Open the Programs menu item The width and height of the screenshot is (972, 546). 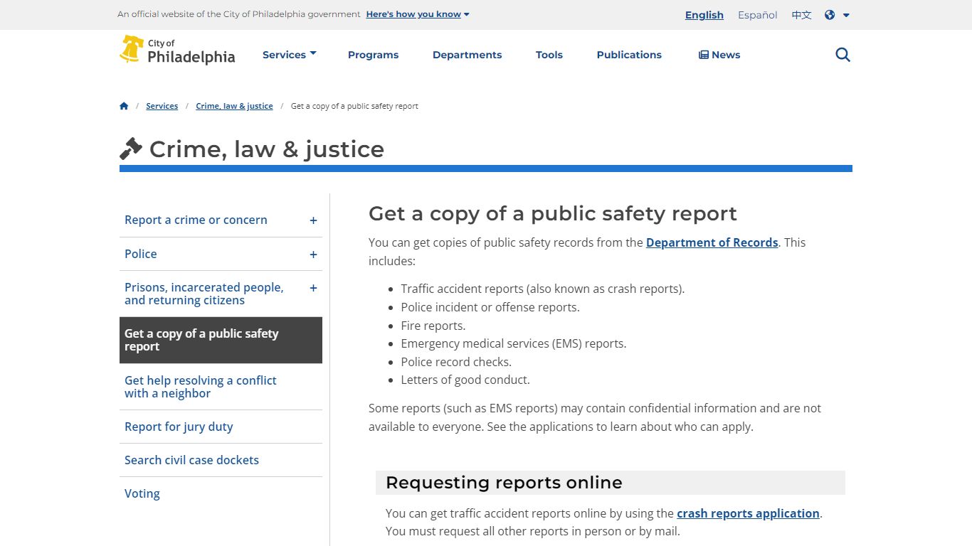[x=373, y=55]
